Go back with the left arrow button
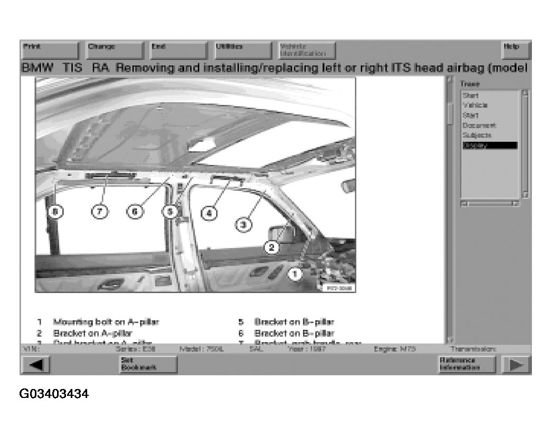This screenshot has height=438, width=552. coord(36,365)
